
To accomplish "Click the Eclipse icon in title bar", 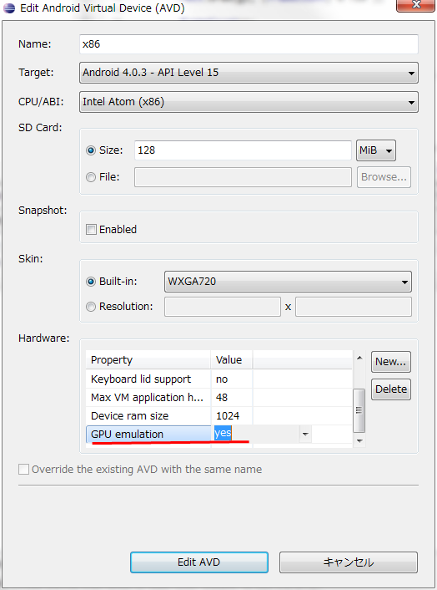I will point(8,8).
